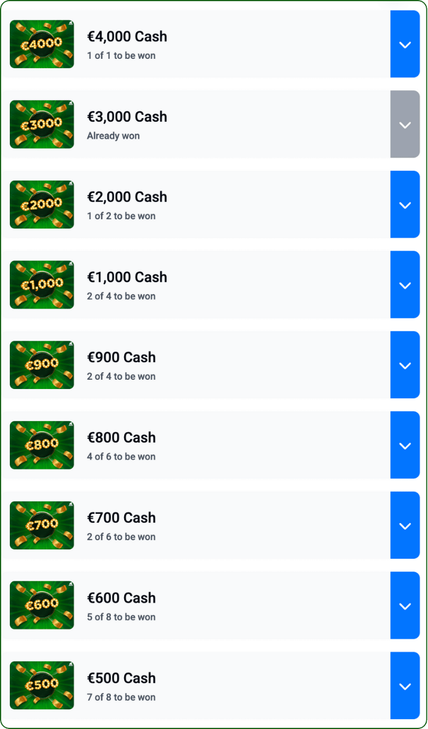The width and height of the screenshot is (428, 729).
Task: Select the €700 prize thumbnail
Action: tap(42, 525)
